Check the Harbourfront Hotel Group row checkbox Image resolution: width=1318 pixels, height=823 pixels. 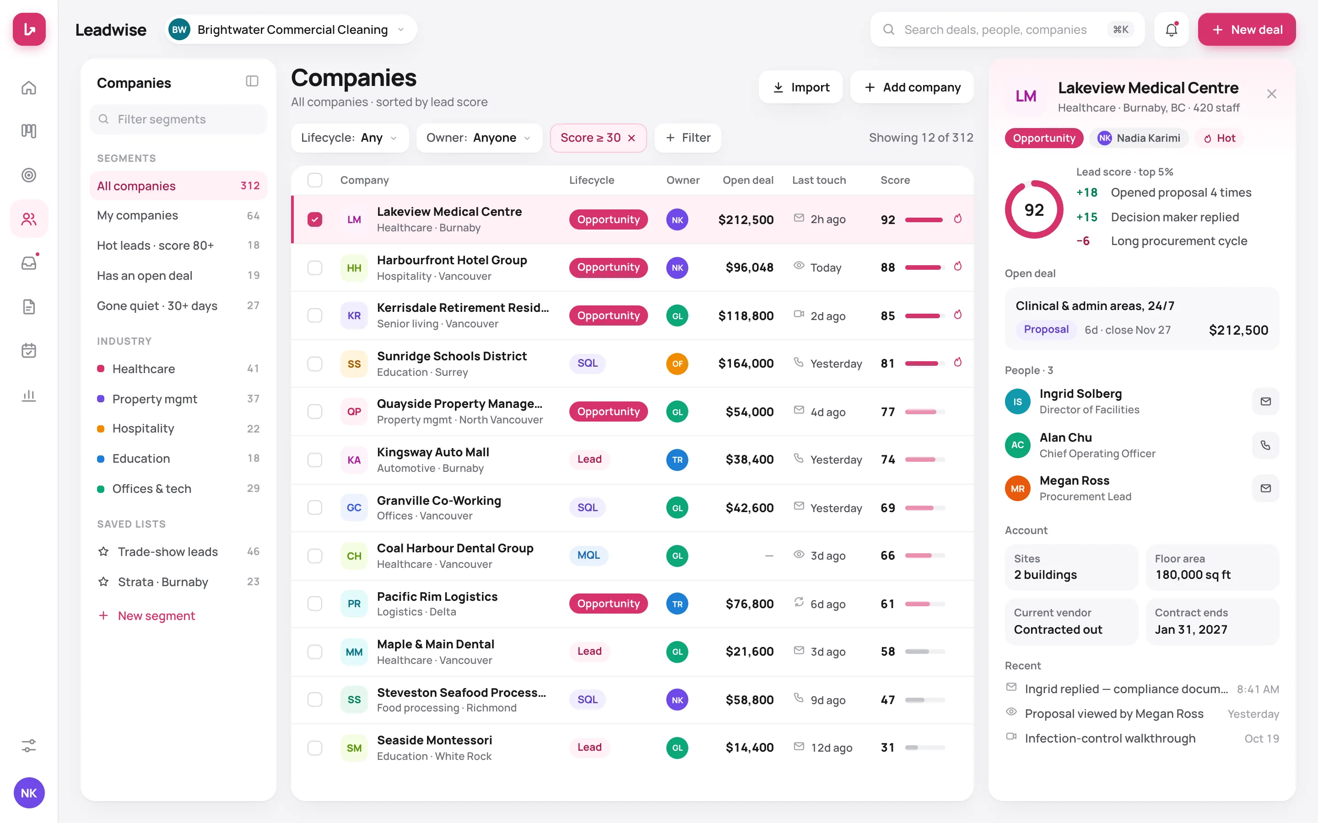315,268
